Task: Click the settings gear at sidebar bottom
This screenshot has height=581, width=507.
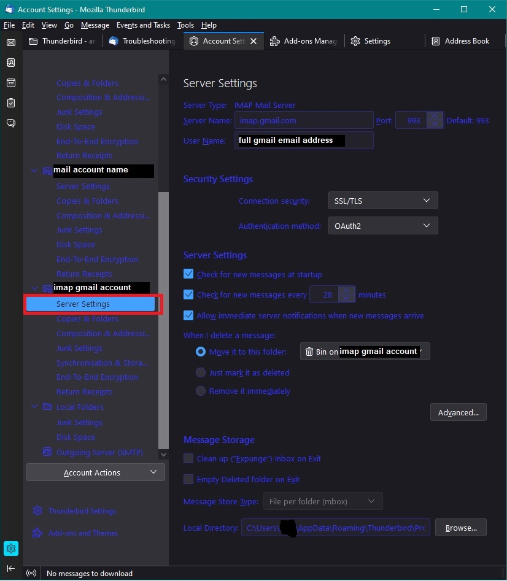Action: pos(11,548)
